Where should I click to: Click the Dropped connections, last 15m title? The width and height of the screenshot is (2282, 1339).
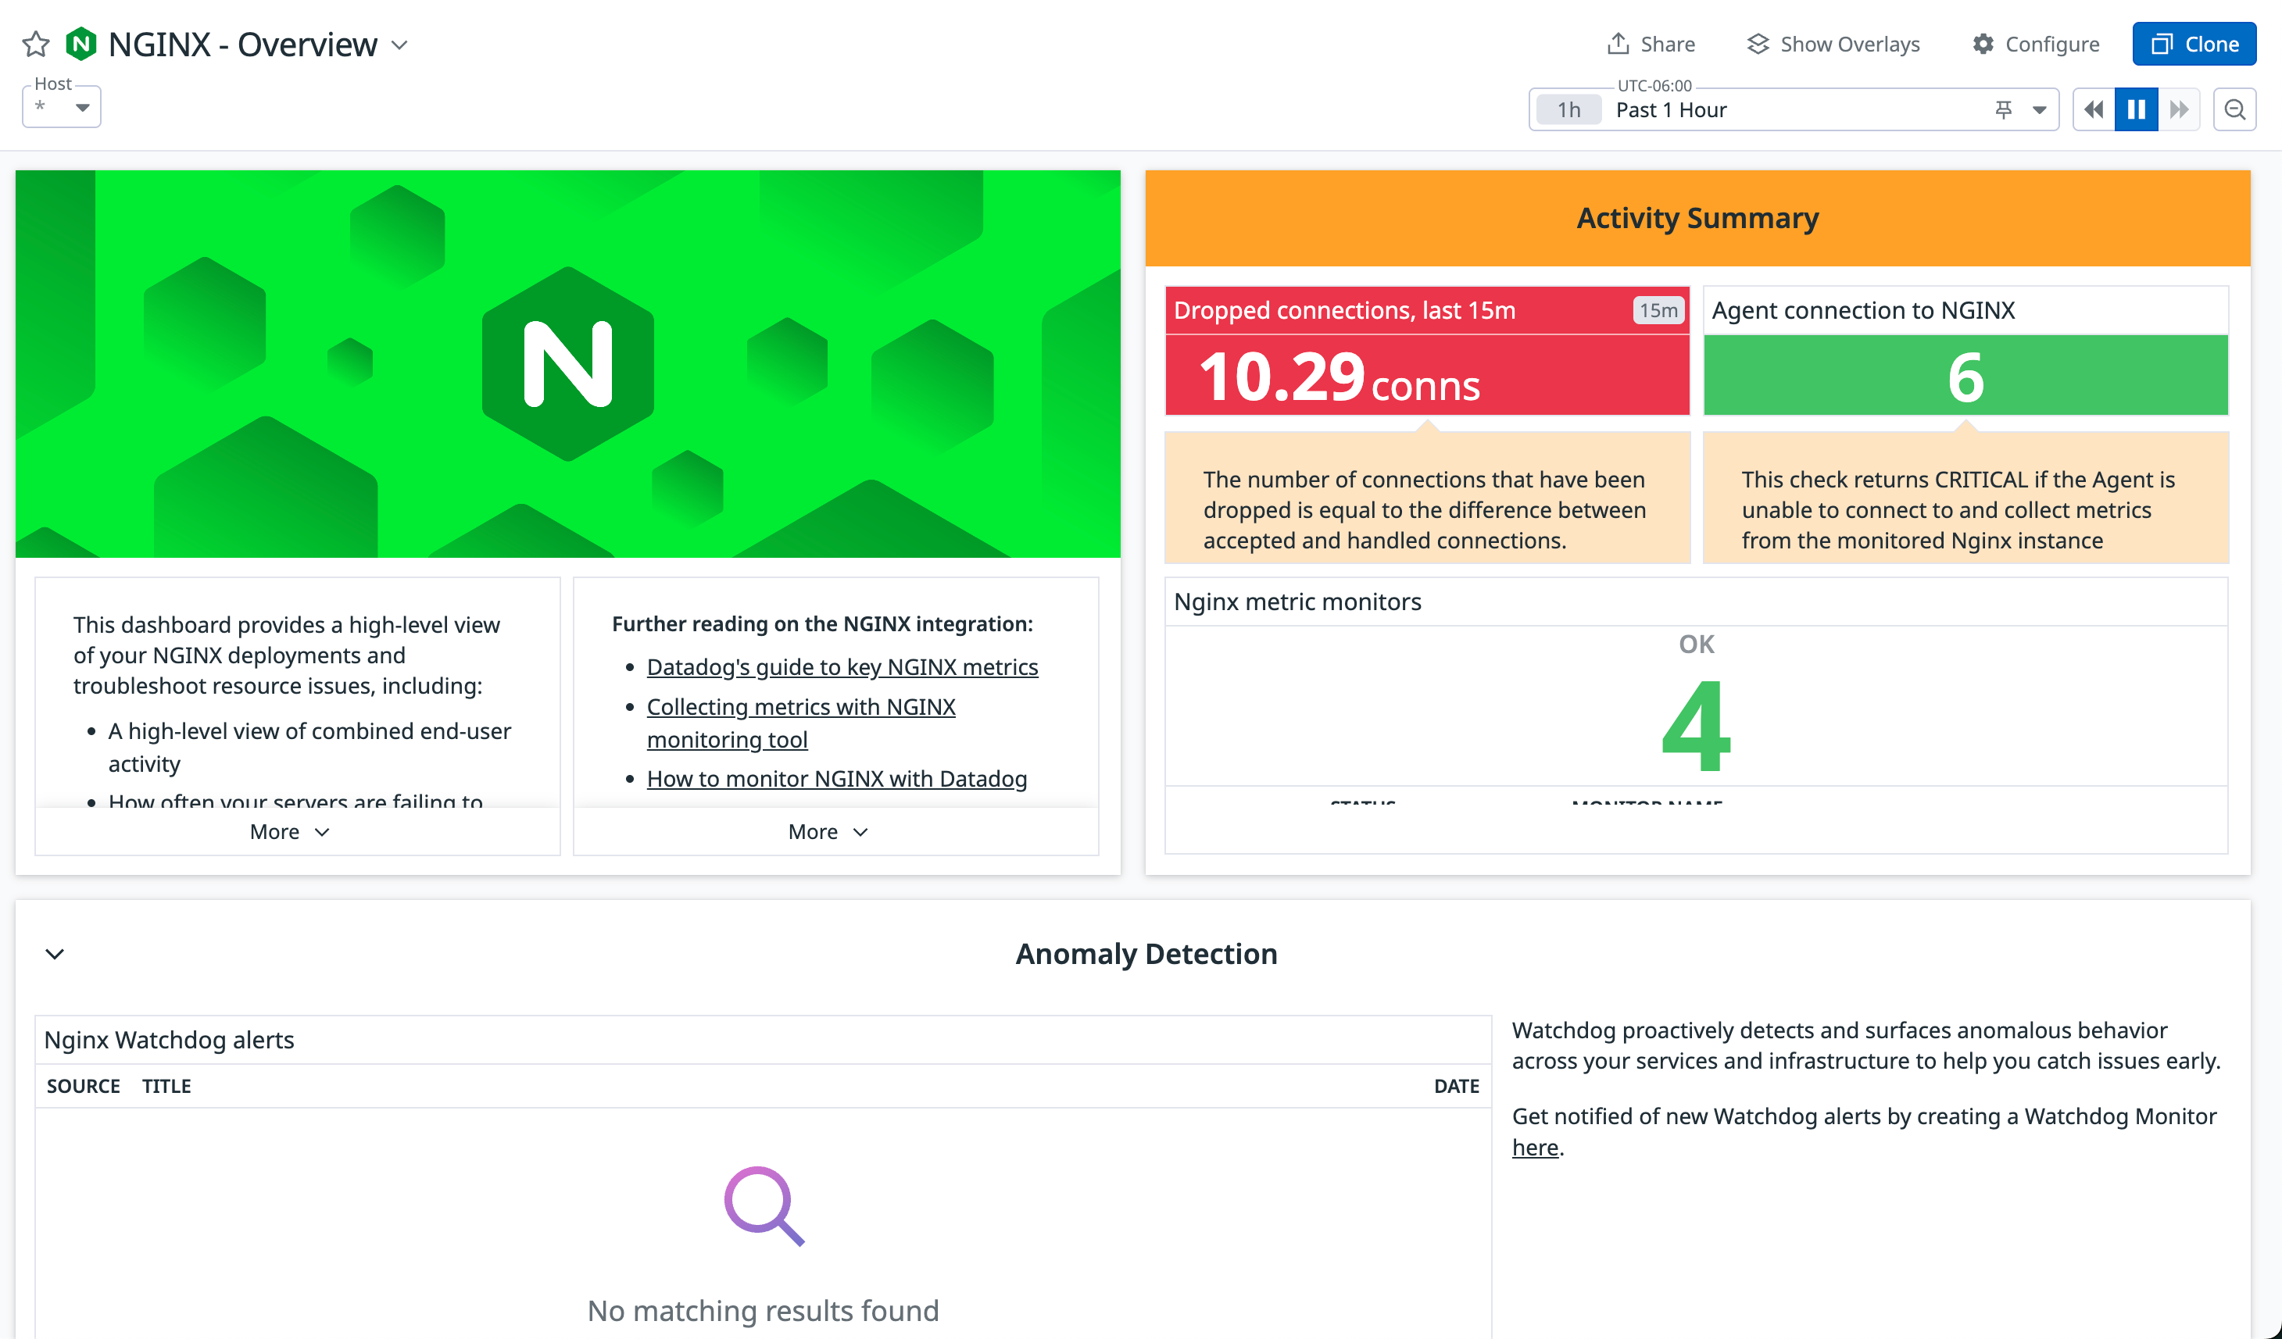click(x=1344, y=310)
